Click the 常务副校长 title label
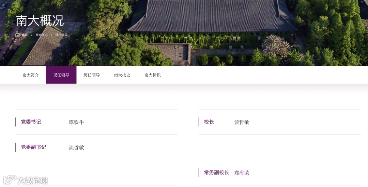368x187 pixels. point(216,172)
